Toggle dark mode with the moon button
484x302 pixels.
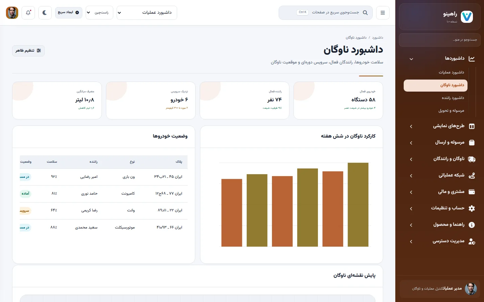click(x=45, y=13)
